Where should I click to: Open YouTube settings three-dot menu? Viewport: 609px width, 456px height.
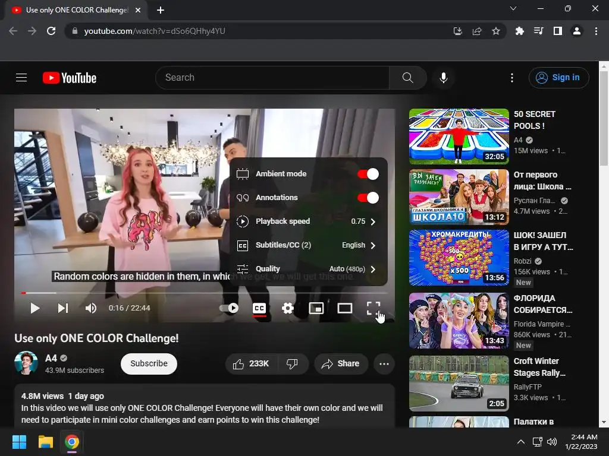click(512, 78)
